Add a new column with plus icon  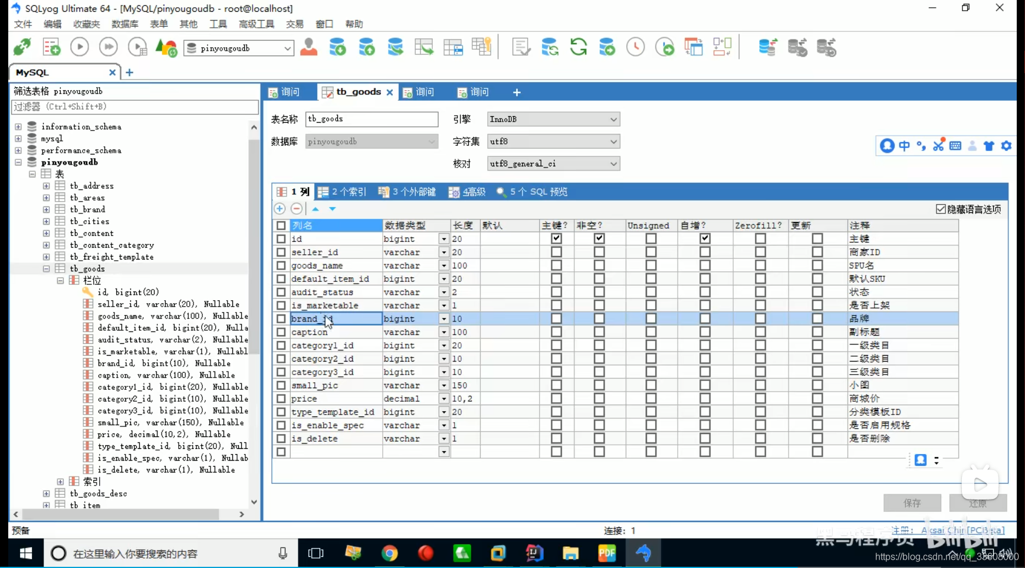[280, 209]
